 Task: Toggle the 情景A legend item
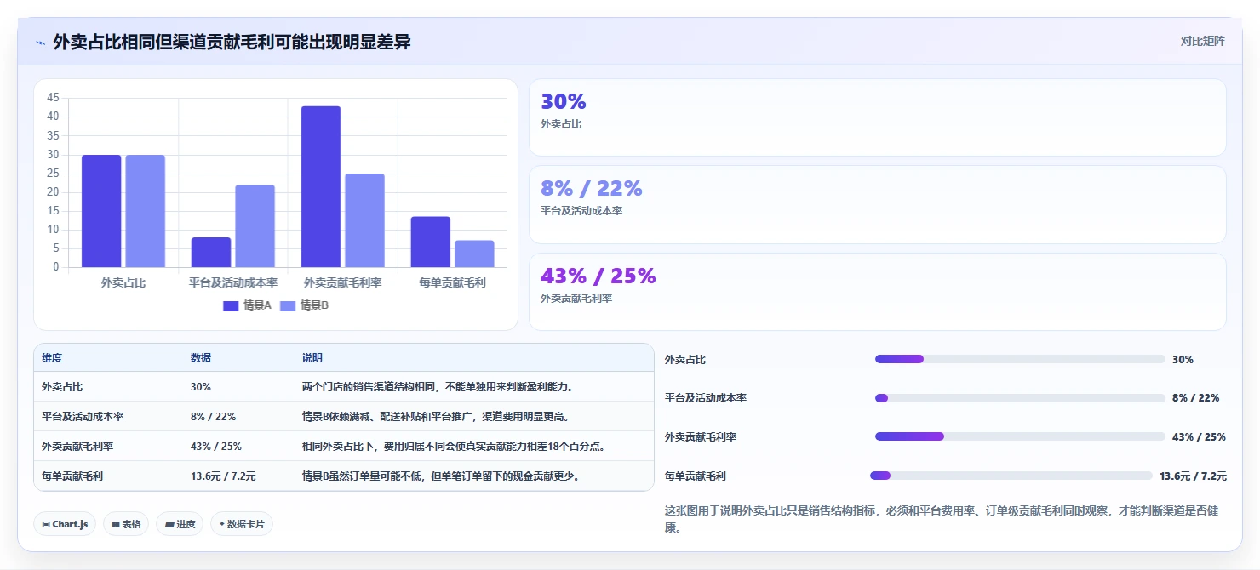tap(247, 305)
